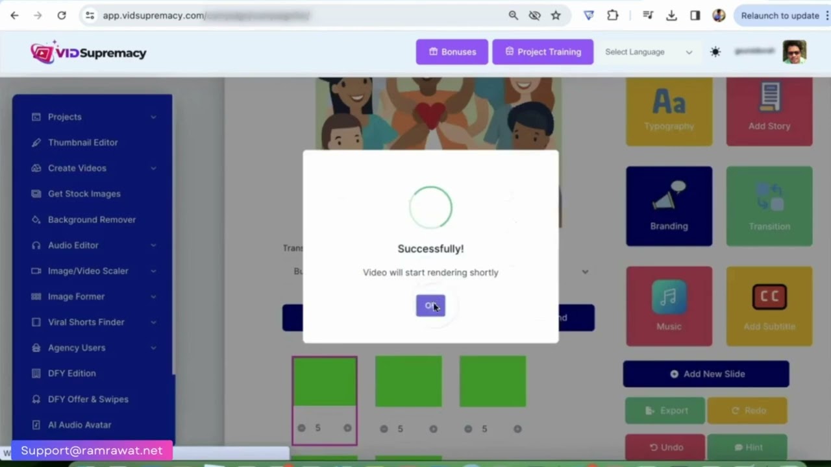The height and width of the screenshot is (467, 831).
Task: Click the Undo button
Action: tap(665, 447)
